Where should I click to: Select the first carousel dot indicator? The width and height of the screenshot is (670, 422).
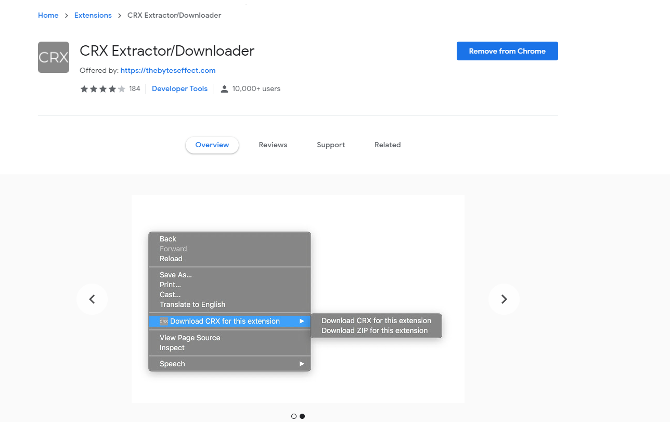coord(294,416)
